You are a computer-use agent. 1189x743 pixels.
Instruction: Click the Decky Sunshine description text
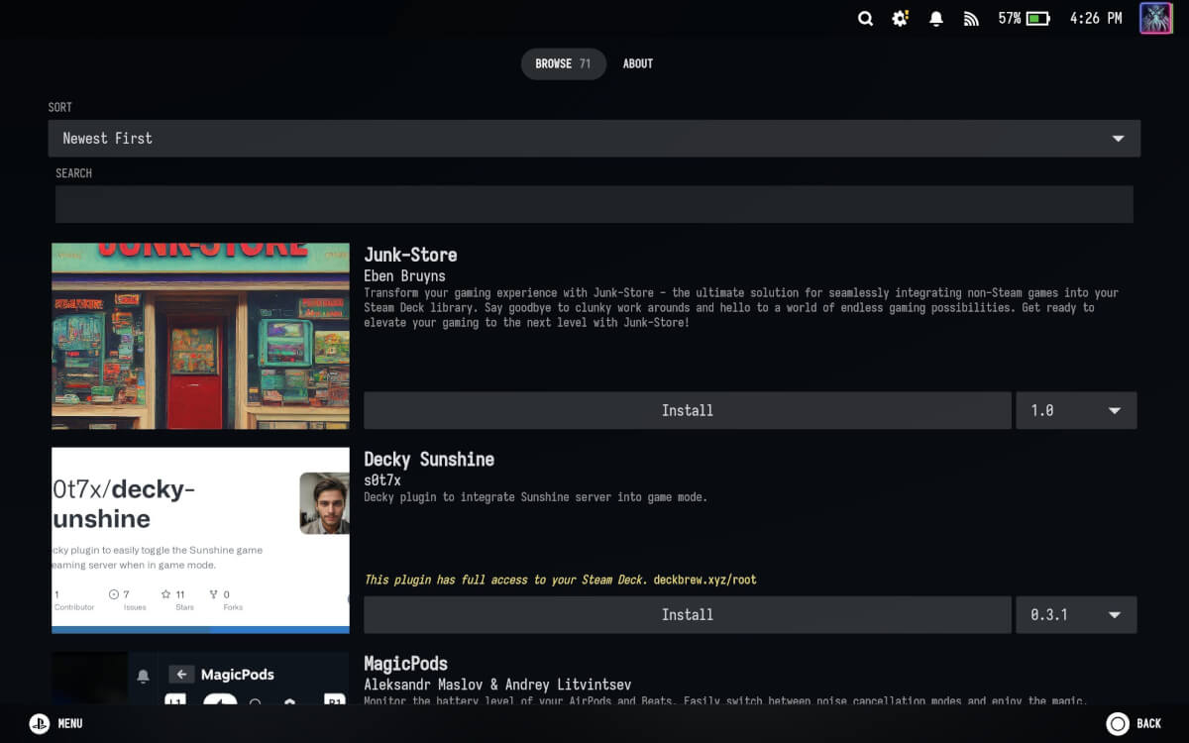click(536, 497)
